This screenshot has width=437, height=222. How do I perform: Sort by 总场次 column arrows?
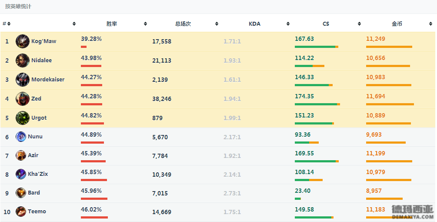[217, 24]
